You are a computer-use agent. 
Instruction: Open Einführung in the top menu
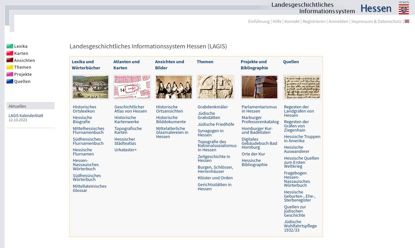[x=259, y=21]
